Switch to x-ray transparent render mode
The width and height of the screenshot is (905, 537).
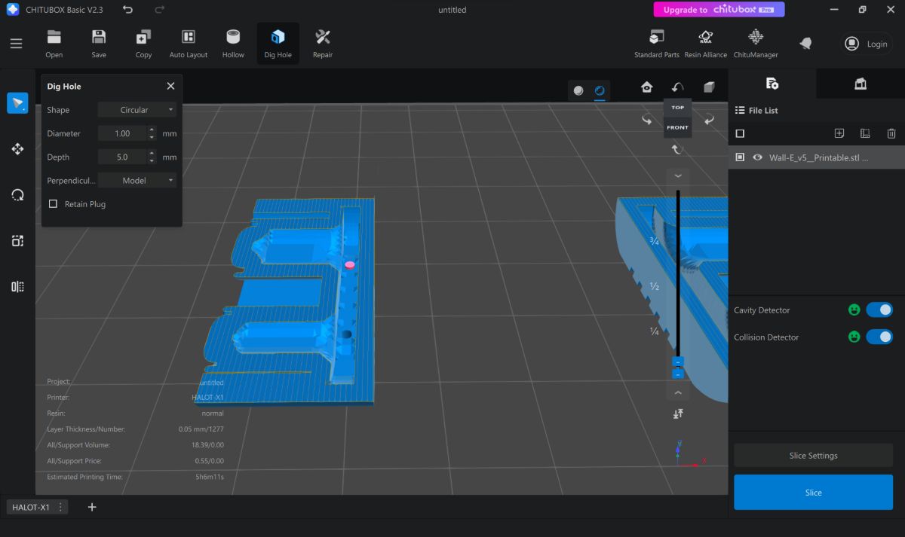tap(600, 90)
